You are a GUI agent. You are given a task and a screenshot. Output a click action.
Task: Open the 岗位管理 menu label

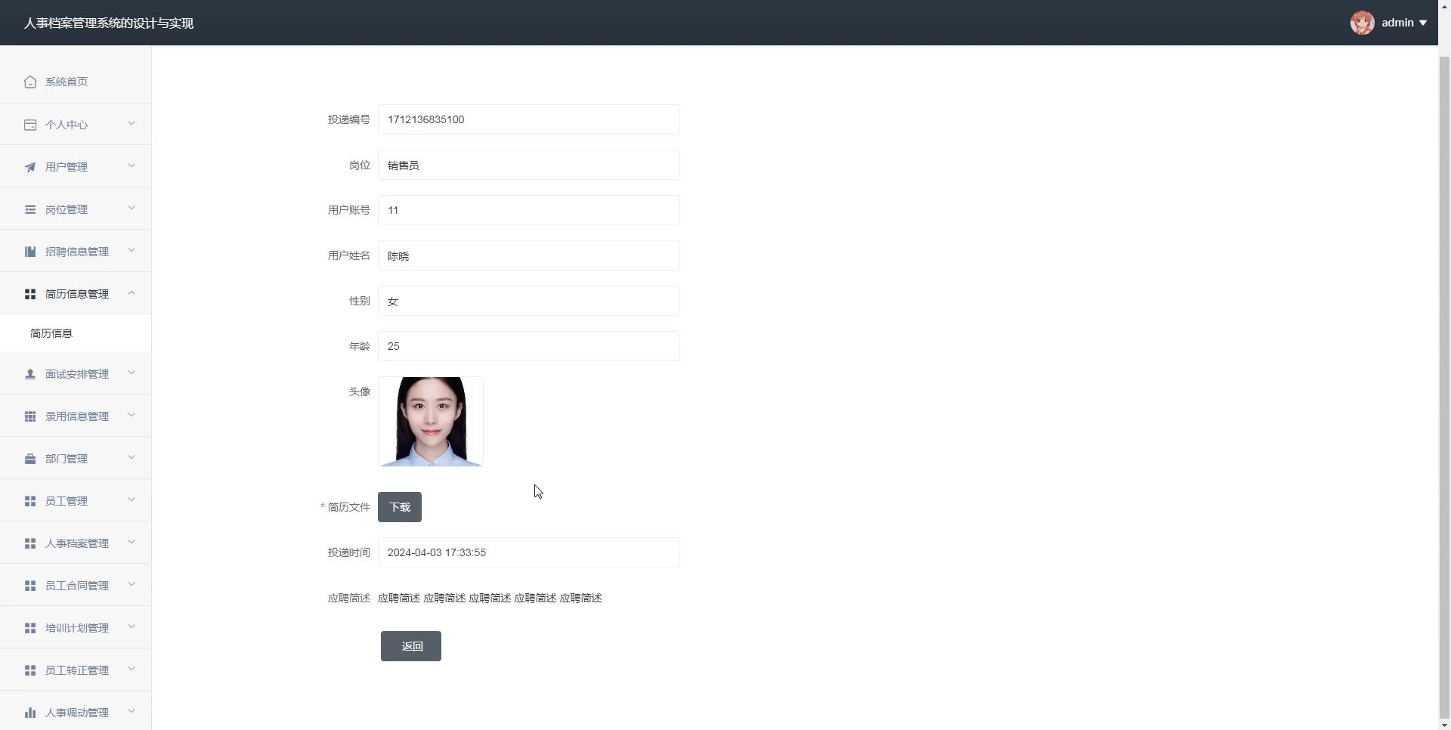[x=67, y=209]
